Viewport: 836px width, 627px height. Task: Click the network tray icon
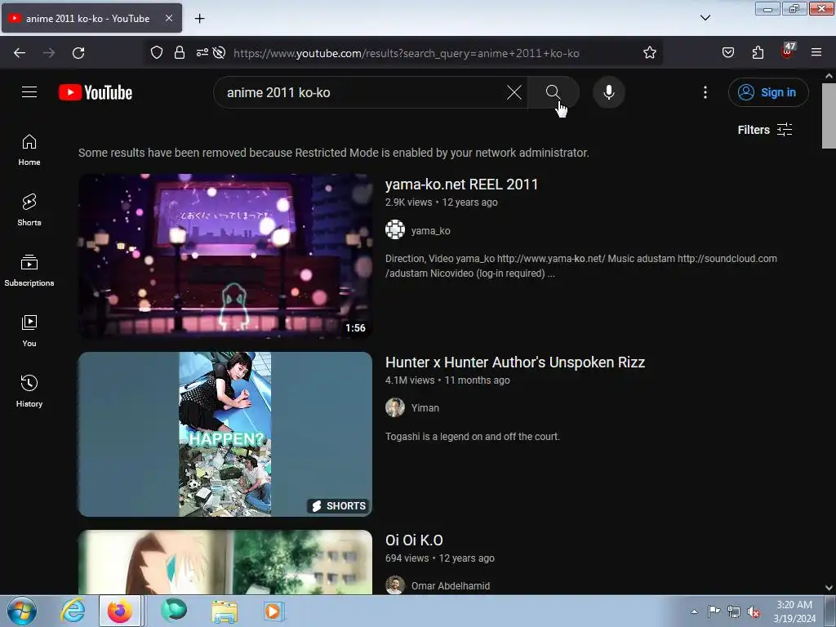click(734, 611)
